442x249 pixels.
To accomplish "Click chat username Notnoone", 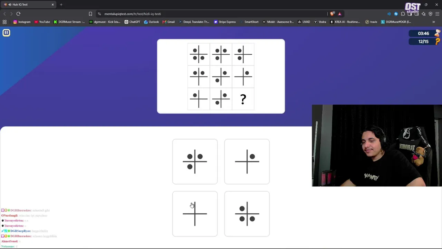I will (x=8, y=247).
